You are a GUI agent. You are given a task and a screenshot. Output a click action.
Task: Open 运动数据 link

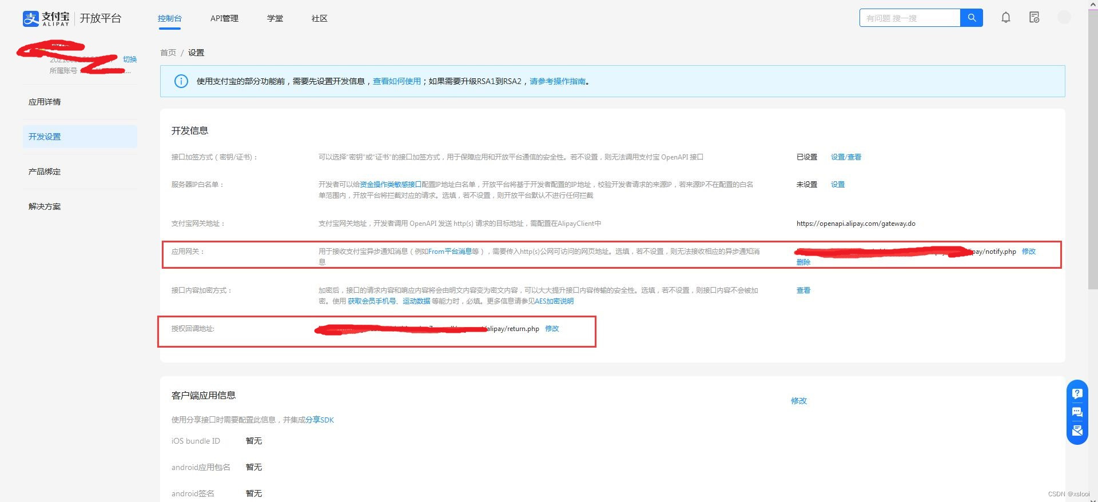click(416, 301)
